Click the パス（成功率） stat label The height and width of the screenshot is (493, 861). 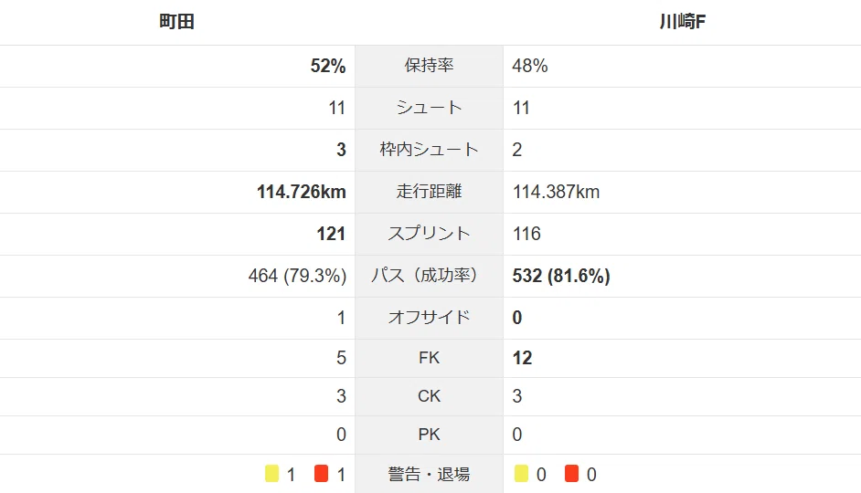tap(424, 276)
